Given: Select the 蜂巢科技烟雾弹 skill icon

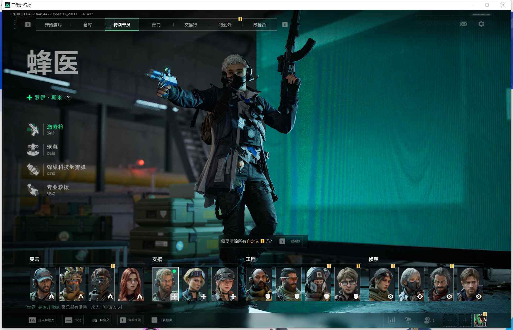Looking at the screenshot, I should coord(33,170).
